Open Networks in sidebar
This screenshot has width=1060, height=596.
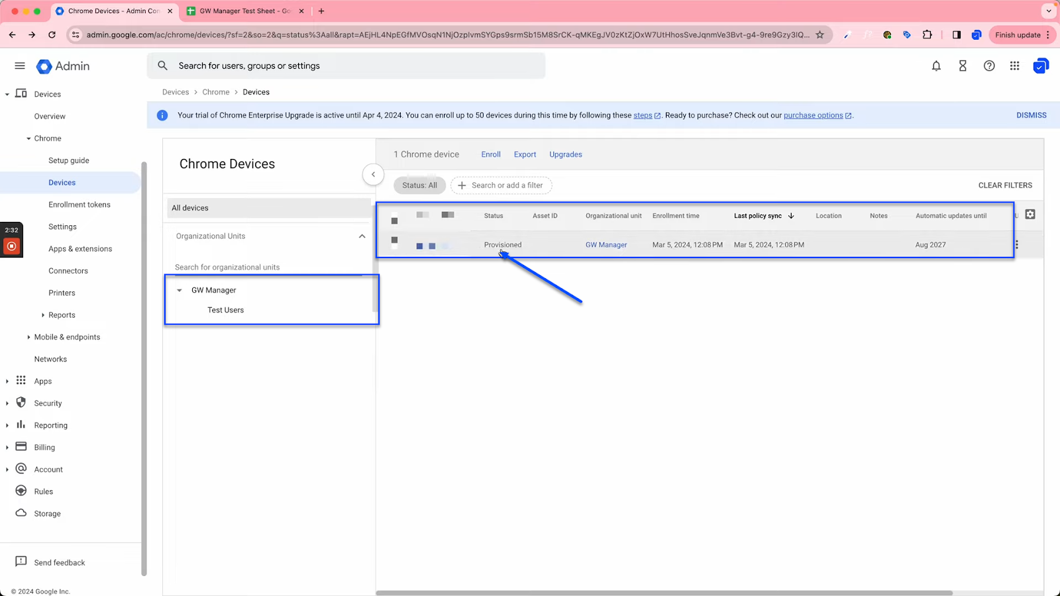click(50, 359)
